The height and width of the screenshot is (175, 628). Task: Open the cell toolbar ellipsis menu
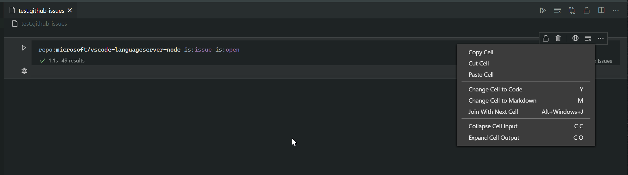tap(601, 38)
